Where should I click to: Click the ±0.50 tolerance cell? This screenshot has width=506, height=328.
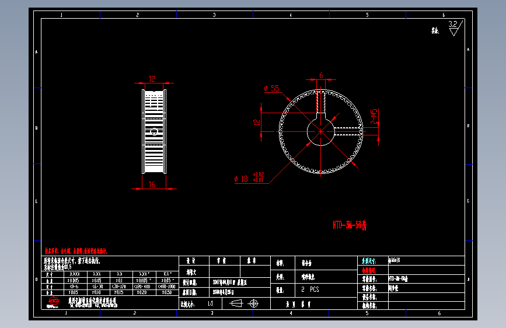coord(166,292)
